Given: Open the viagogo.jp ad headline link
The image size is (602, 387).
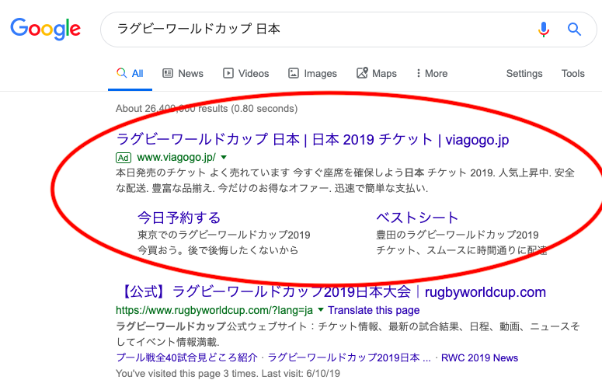Looking at the screenshot, I should pos(312,139).
